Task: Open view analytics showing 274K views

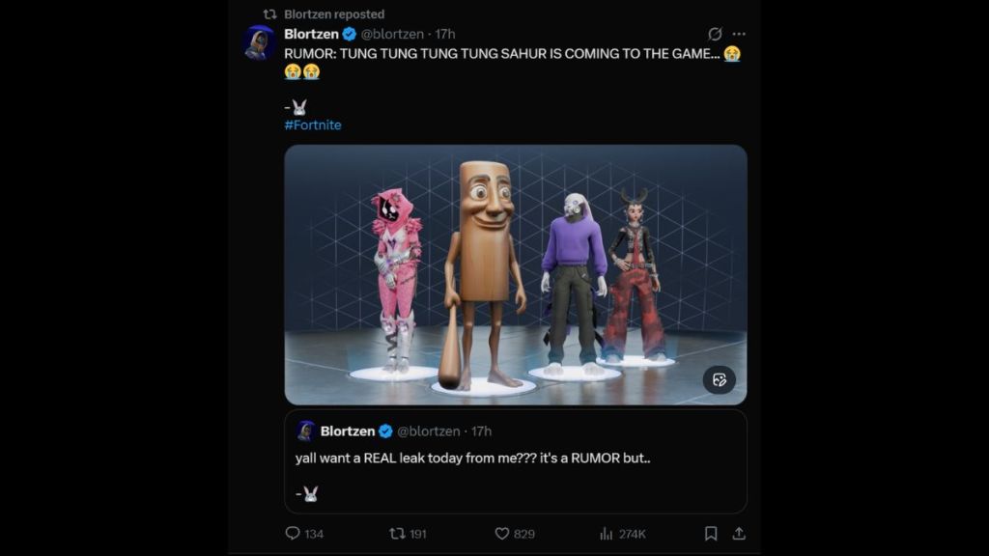Action: click(608, 533)
